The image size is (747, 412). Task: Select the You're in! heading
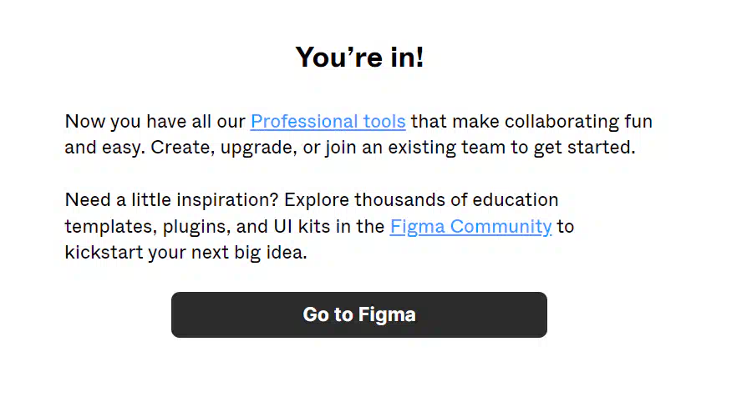click(359, 57)
